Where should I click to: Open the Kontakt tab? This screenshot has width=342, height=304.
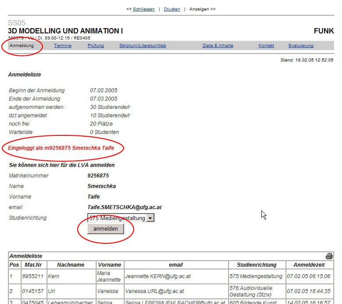tap(266, 46)
